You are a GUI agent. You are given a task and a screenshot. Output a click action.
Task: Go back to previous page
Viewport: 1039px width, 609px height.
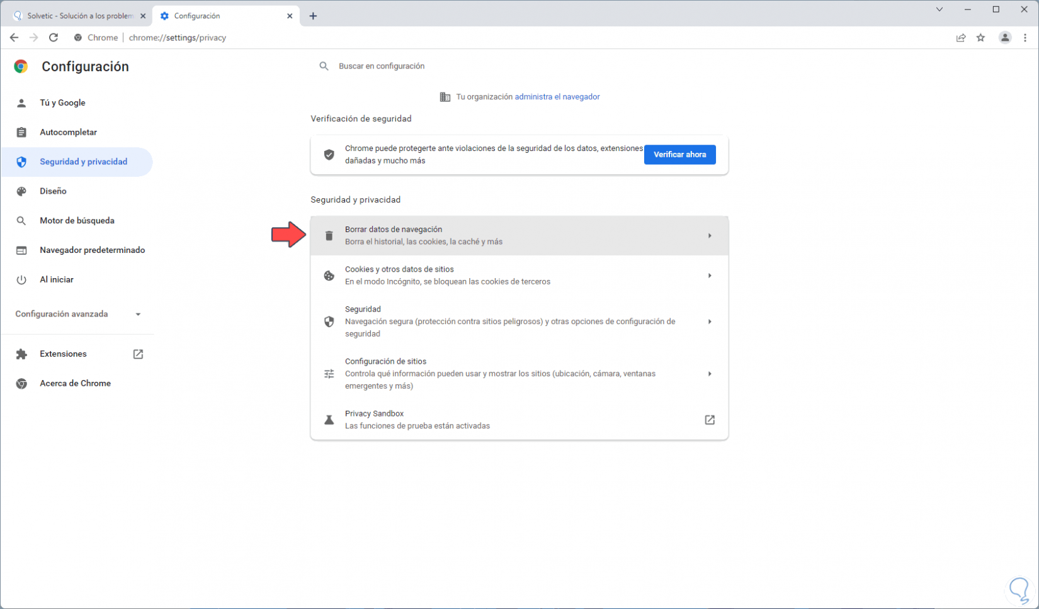click(14, 38)
